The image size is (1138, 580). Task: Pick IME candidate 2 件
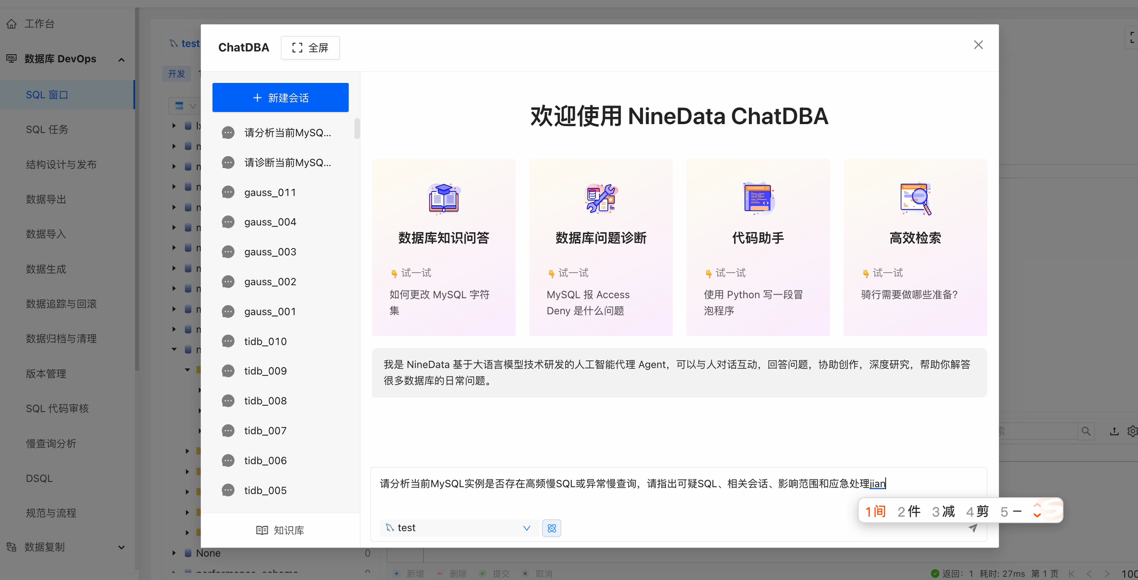coord(909,512)
